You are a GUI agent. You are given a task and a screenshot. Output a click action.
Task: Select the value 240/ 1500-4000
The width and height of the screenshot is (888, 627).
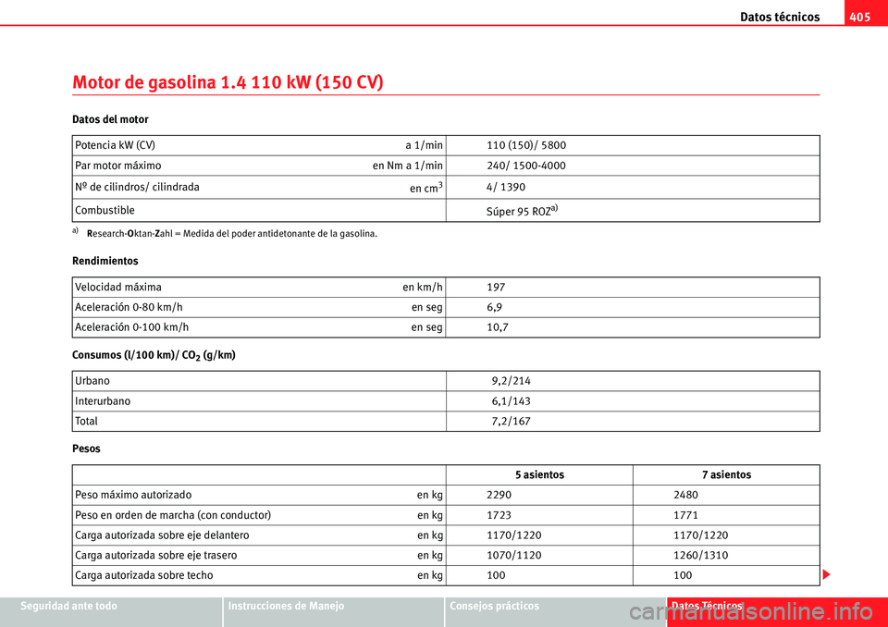526,166
